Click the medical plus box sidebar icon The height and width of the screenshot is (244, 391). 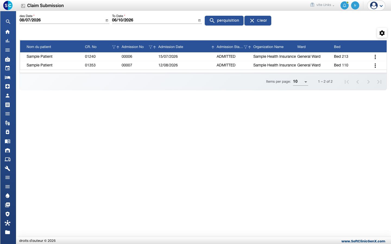[8, 86]
